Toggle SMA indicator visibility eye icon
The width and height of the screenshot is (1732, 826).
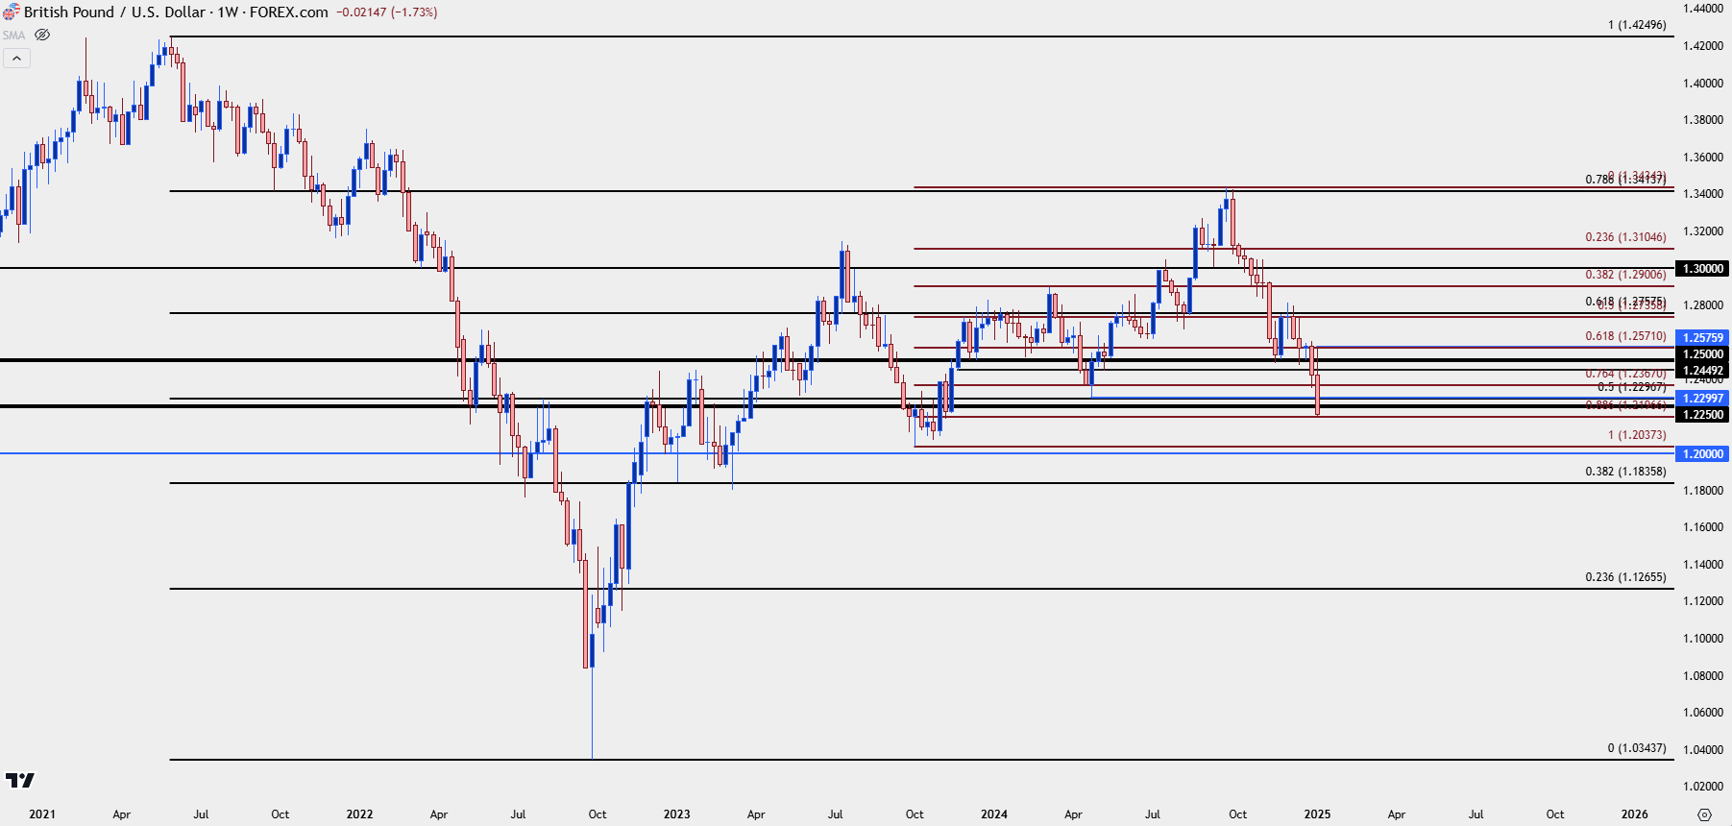coord(42,35)
